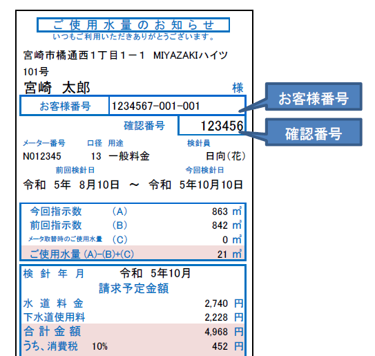Click the 合計金額 4,968 円 row
This screenshot has height=356, width=375.
133,331
